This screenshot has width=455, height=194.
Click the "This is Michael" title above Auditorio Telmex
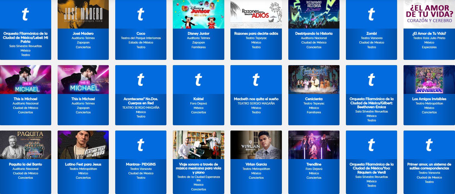click(83, 99)
